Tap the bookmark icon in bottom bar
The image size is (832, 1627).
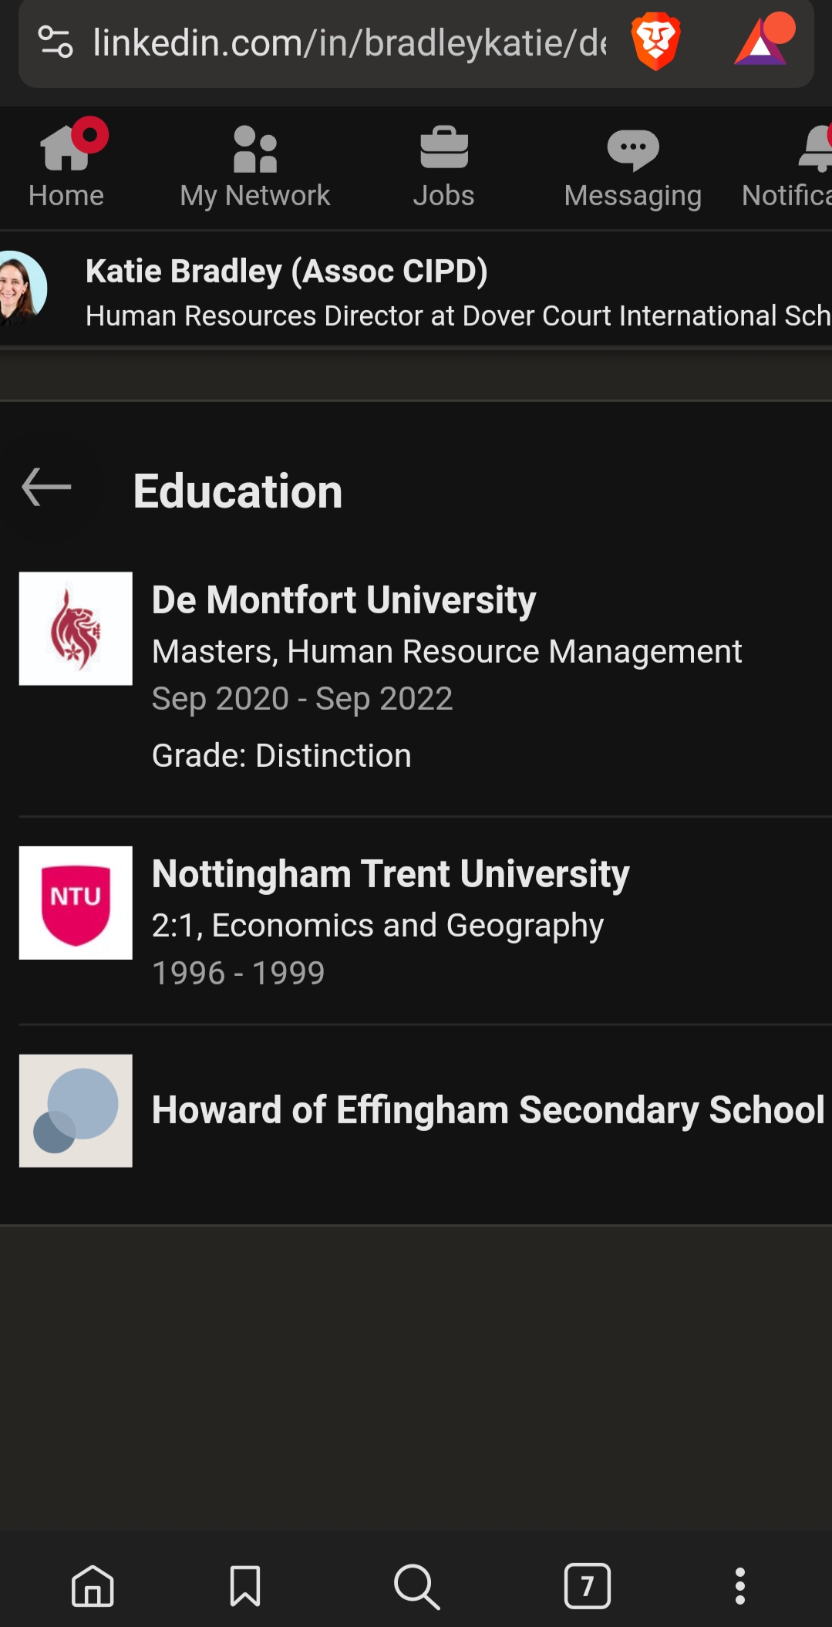[x=245, y=1586]
